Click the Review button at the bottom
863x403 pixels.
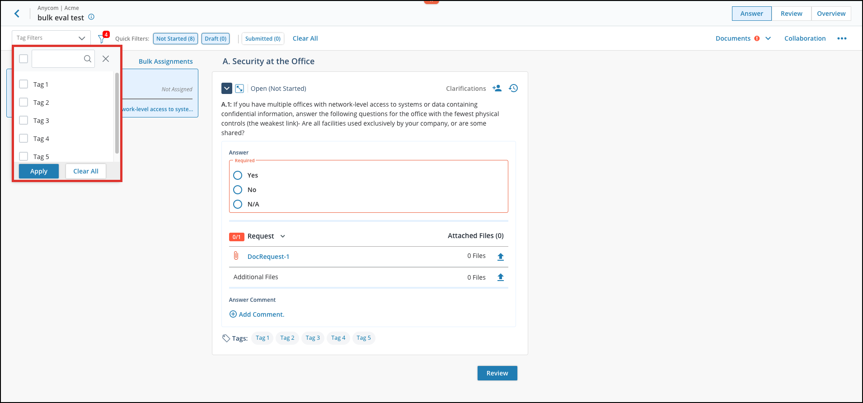(x=497, y=373)
